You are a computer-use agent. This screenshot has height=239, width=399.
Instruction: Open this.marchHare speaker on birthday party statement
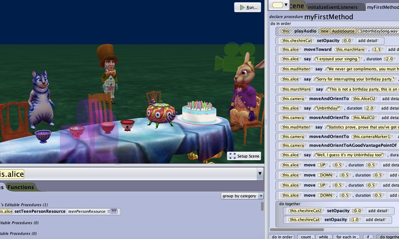coord(296,90)
